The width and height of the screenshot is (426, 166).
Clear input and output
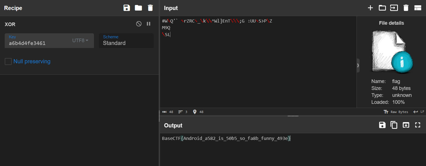406,8
